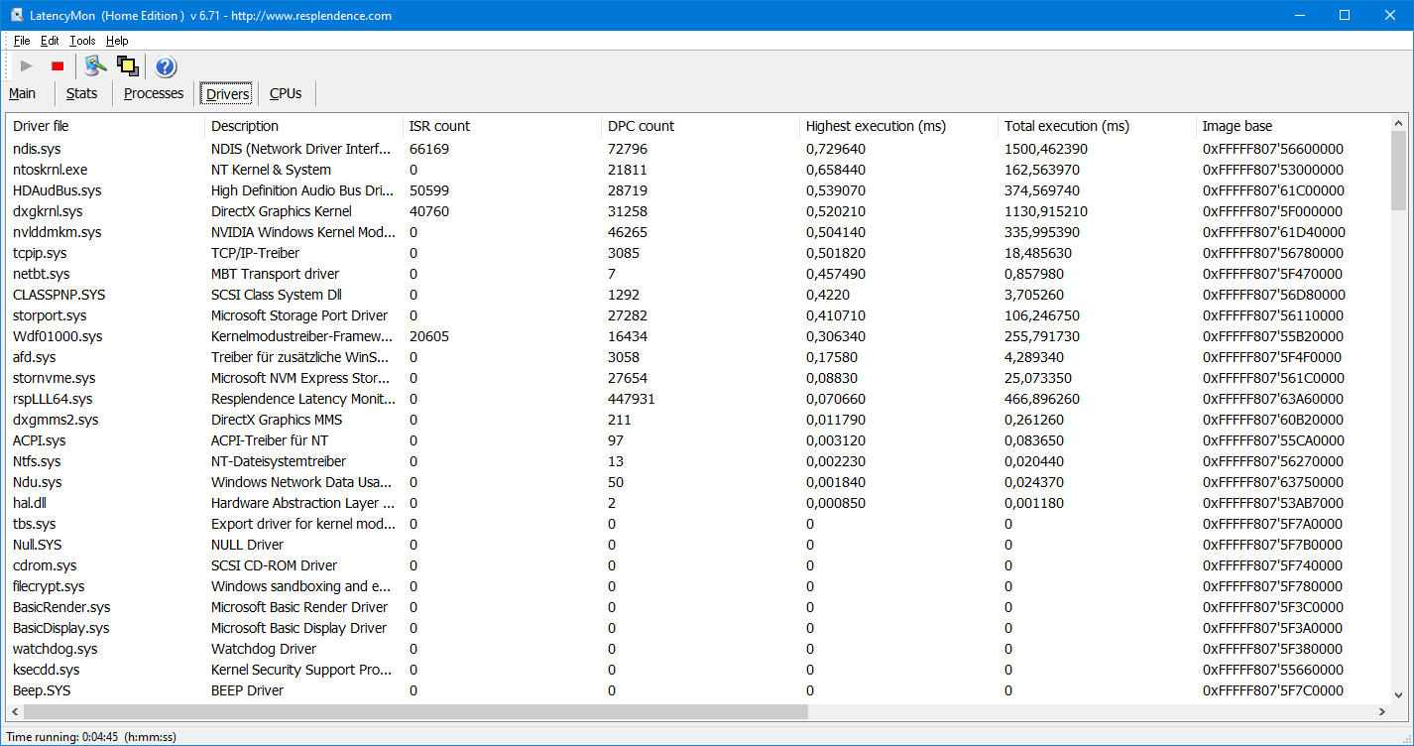This screenshot has height=746, width=1414.
Task: Sort by Total execution (ms) column
Action: (1097, 126)
